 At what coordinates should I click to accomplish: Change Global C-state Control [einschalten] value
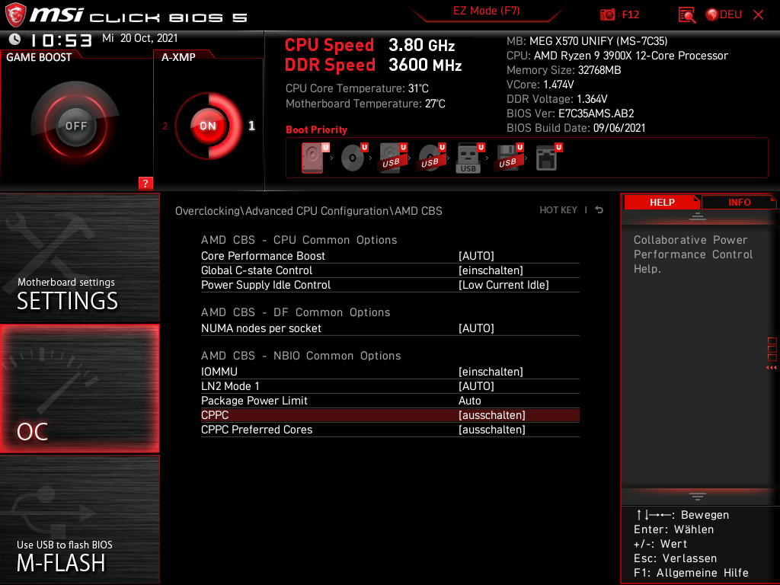coord(491,270)
